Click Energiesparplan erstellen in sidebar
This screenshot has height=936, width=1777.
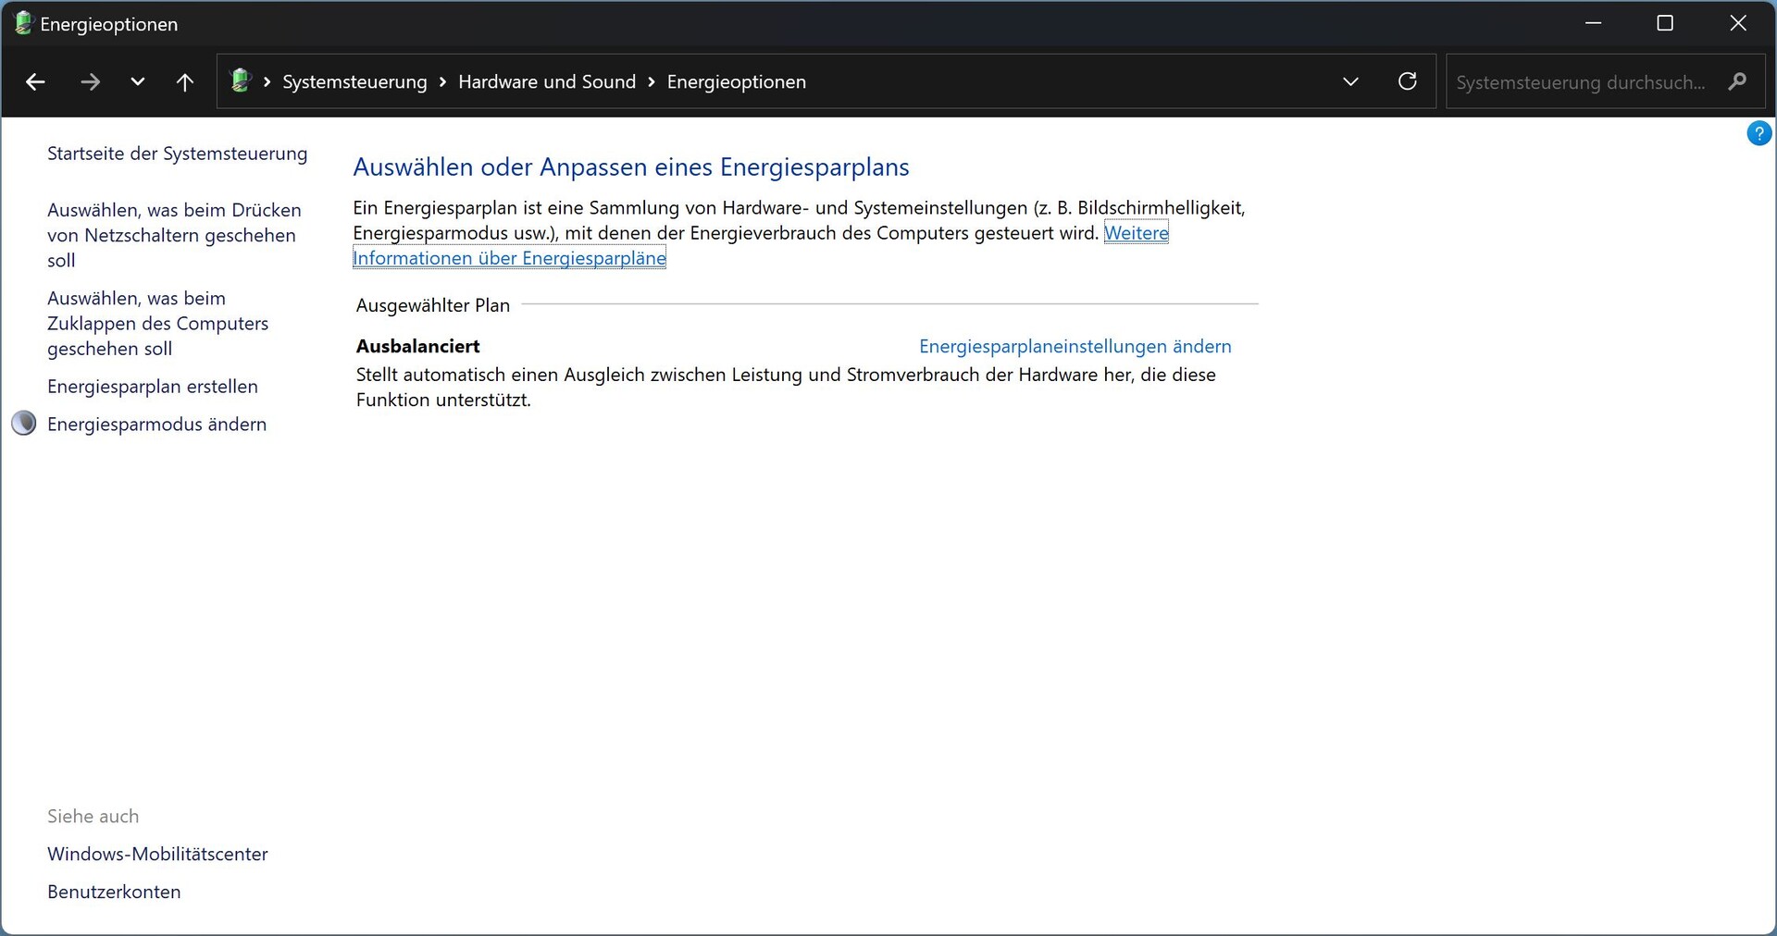[x=153, y=387]
